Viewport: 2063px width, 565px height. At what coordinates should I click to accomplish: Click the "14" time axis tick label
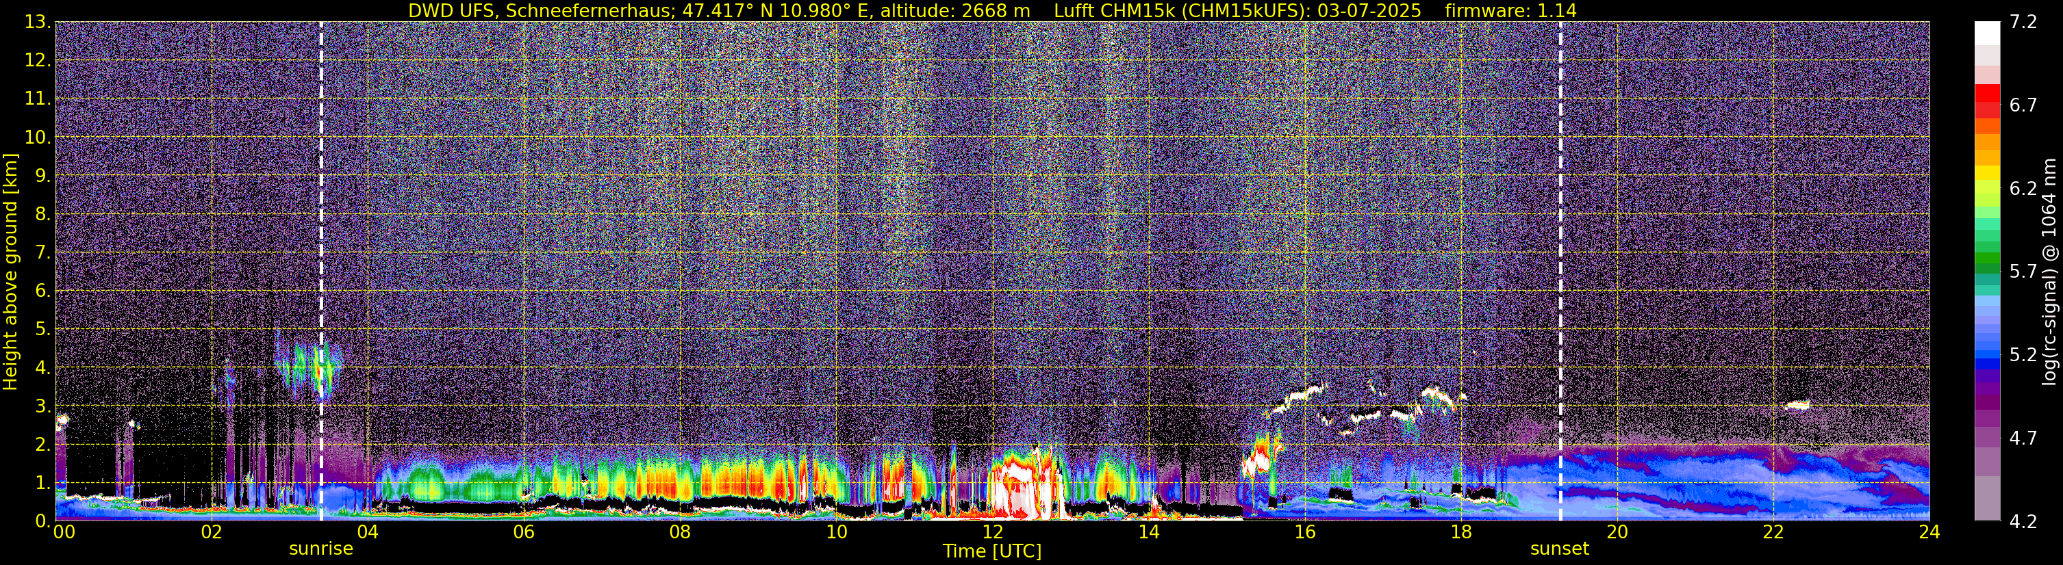1148,531
